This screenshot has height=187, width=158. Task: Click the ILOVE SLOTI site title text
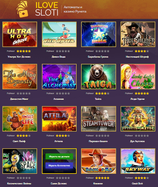(x=47, y=9)
